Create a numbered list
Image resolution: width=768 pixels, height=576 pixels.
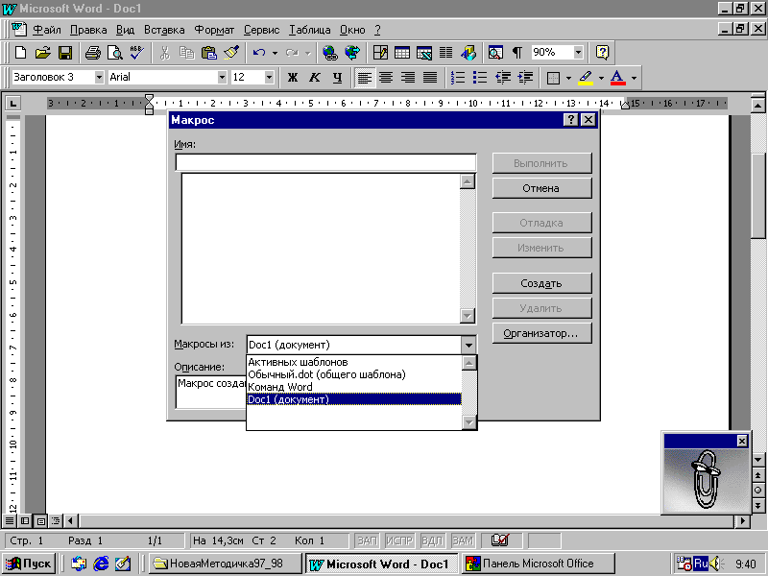coord(458,78)
